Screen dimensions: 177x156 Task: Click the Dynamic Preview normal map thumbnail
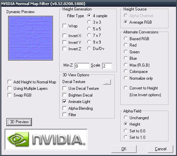coord(31,38)
